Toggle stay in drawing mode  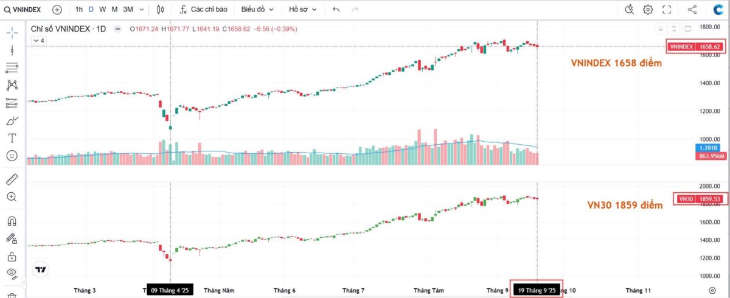(12, 238)
